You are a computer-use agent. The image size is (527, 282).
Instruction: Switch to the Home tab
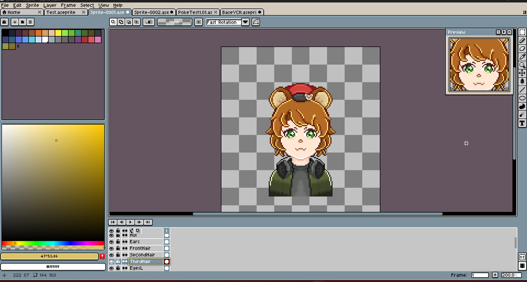[22, 12]
